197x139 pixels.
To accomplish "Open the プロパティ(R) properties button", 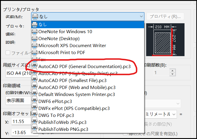I will pyautogui.click(x=165, y=17).
